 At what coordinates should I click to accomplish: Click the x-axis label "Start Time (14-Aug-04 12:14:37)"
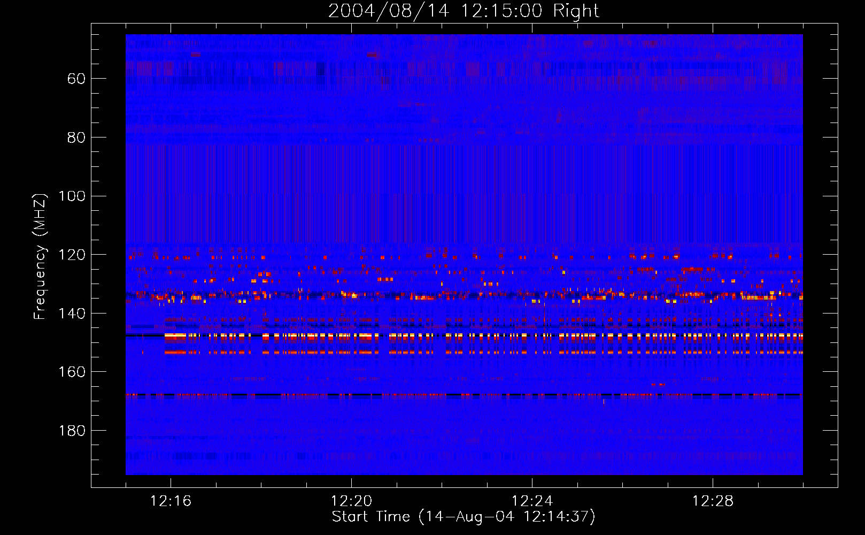pos(464,517)
